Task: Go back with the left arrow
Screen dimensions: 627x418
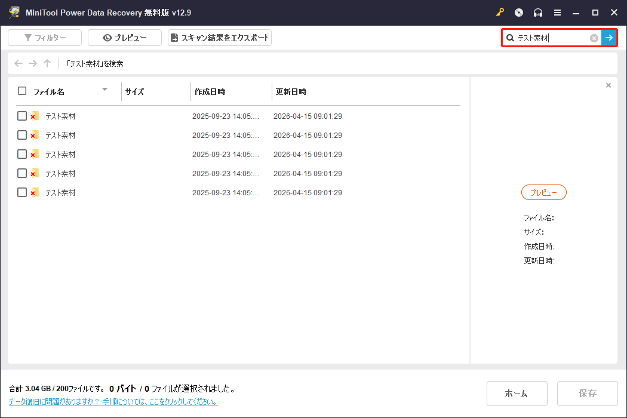Action: pyautogui.click(x=19, y=63)
